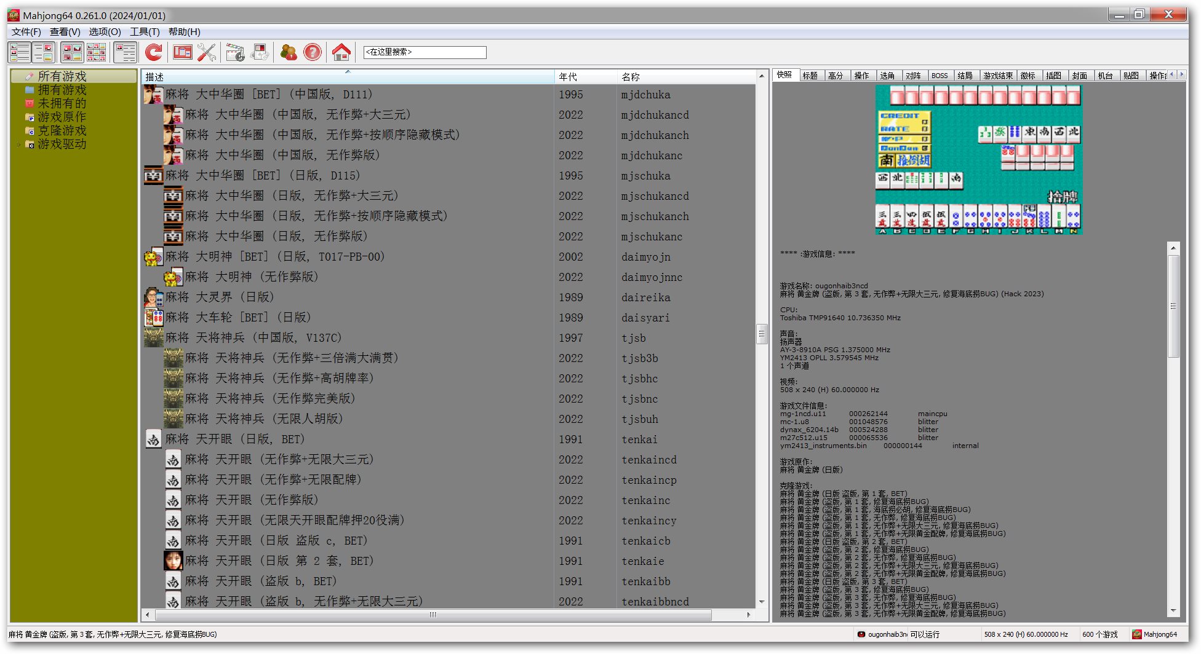Click the icon of 麻将 大中华圈 [BET] (中国版, D111)
1201x654 pixels.
(x=153, y=95)
